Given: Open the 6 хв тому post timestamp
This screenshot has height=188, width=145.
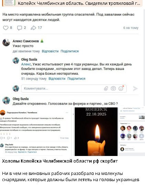Looking at the screenshot, I should click(131, 28).
